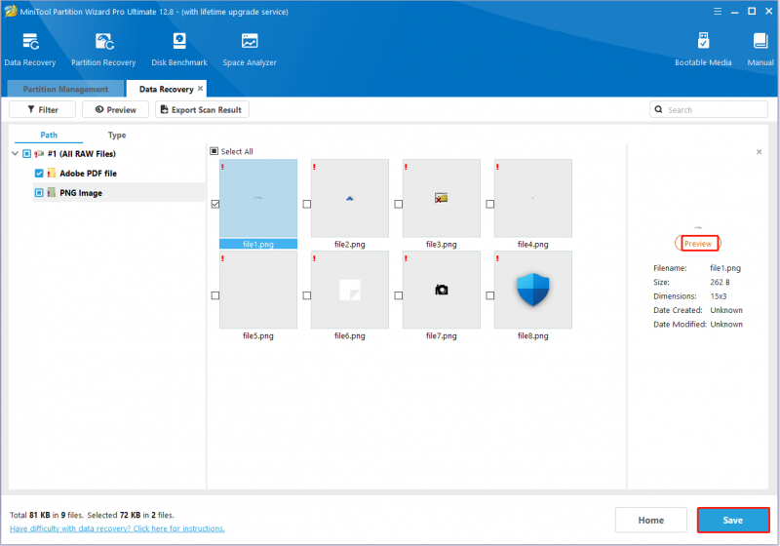Viewport: 780px width, 546px height.
Task: Collapse the #1 All RAW Files tree
Action: coord(15,154)
